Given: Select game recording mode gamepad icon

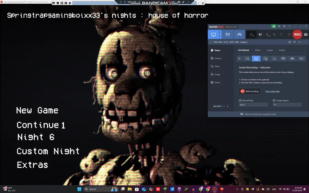Looking at the screenshot, I should pos(239,34).
